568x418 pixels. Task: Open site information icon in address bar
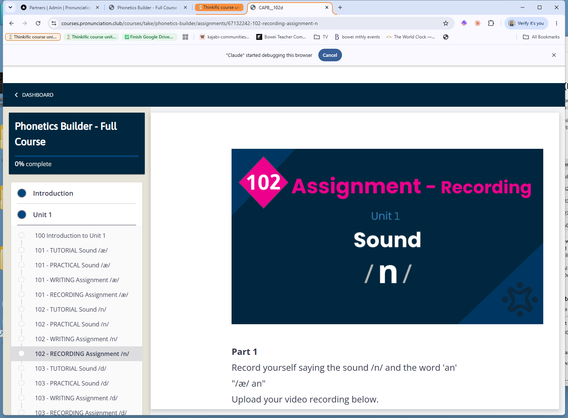click(54, 23)
